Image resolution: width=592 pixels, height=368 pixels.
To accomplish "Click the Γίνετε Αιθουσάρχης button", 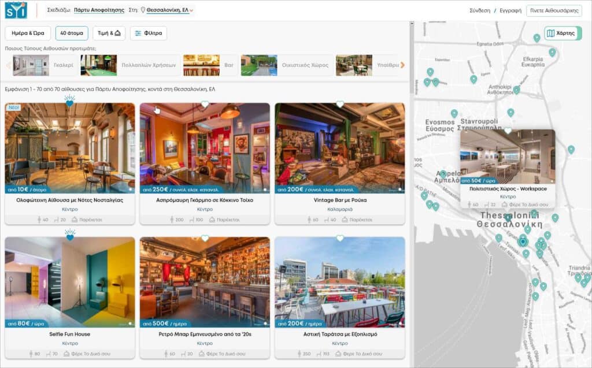I will tap(554, 10).
